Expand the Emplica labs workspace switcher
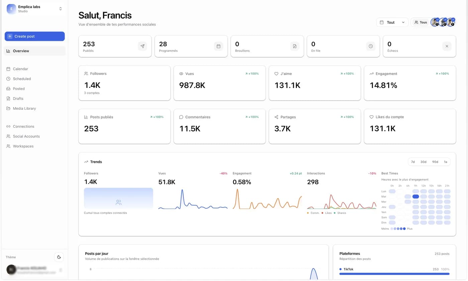Viewport: 468px width, 281px height. point(35,9)
